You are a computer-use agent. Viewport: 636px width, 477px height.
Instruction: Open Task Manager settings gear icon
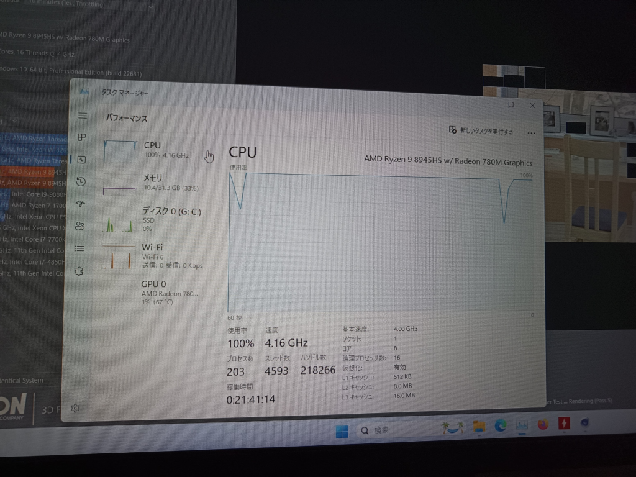[75, 408]
